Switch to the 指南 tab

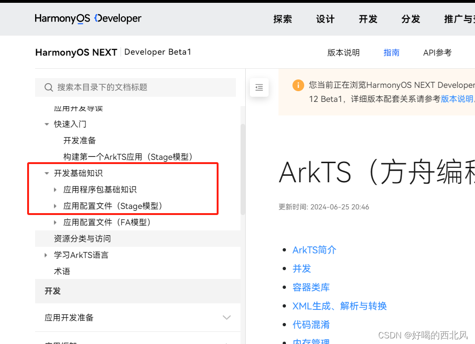(x=391, y=53)
